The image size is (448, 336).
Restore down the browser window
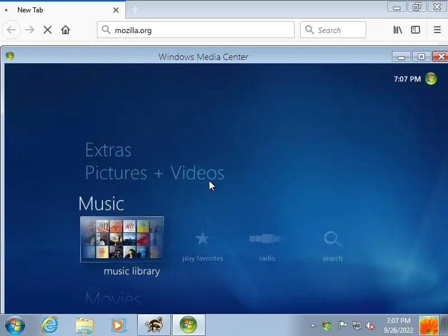tap(417, 7)
